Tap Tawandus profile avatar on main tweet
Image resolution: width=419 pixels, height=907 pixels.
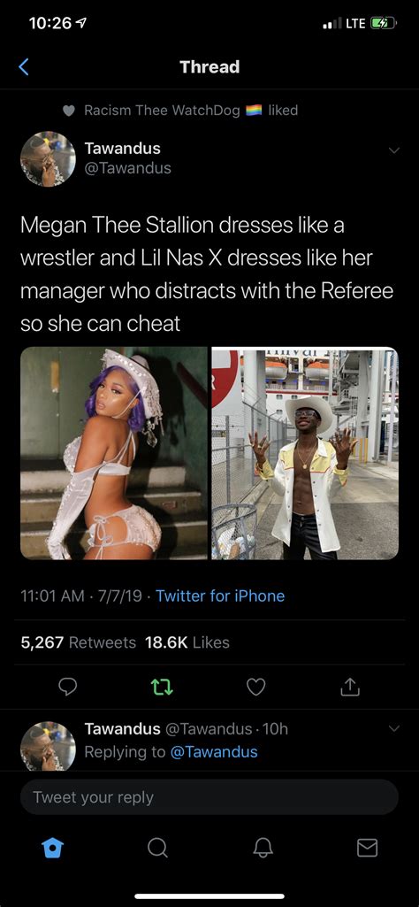point(48,159)
